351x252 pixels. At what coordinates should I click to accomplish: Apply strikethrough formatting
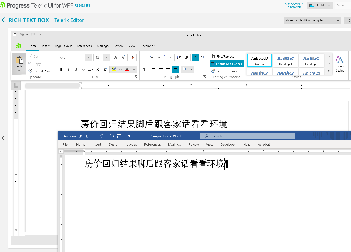(x=91, y=70)
